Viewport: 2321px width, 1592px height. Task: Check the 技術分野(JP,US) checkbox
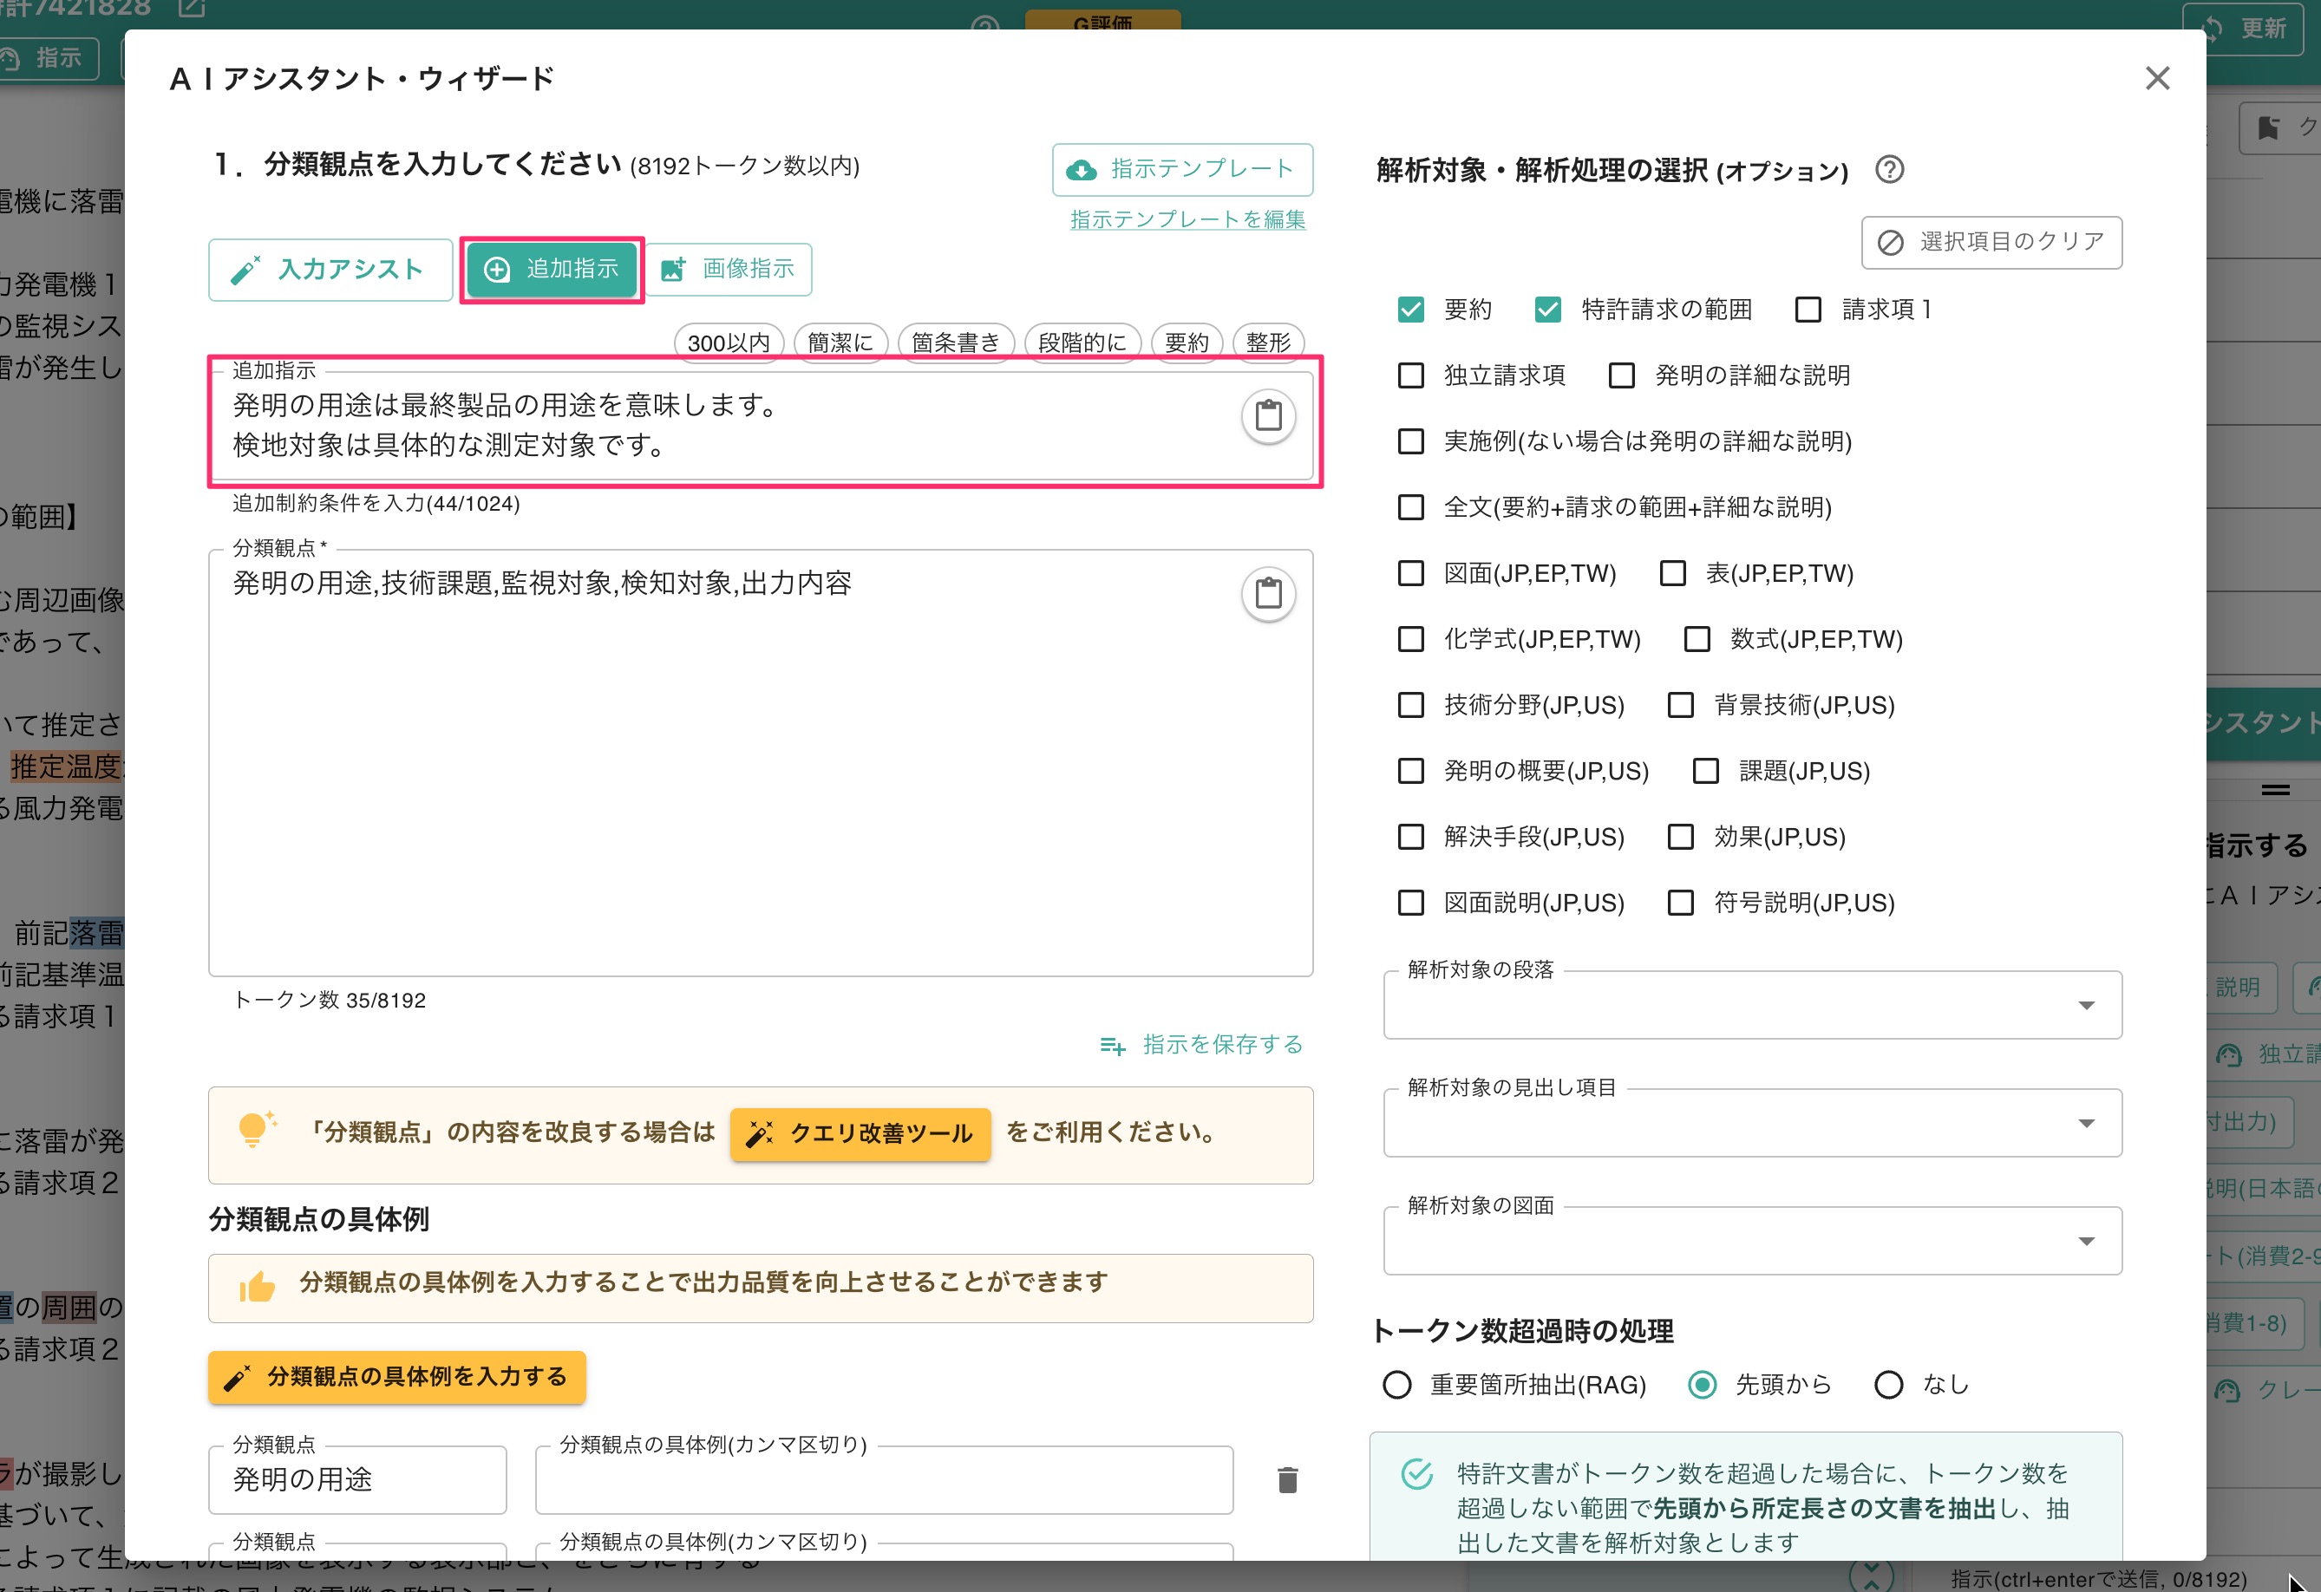[x=1410, y=705]
